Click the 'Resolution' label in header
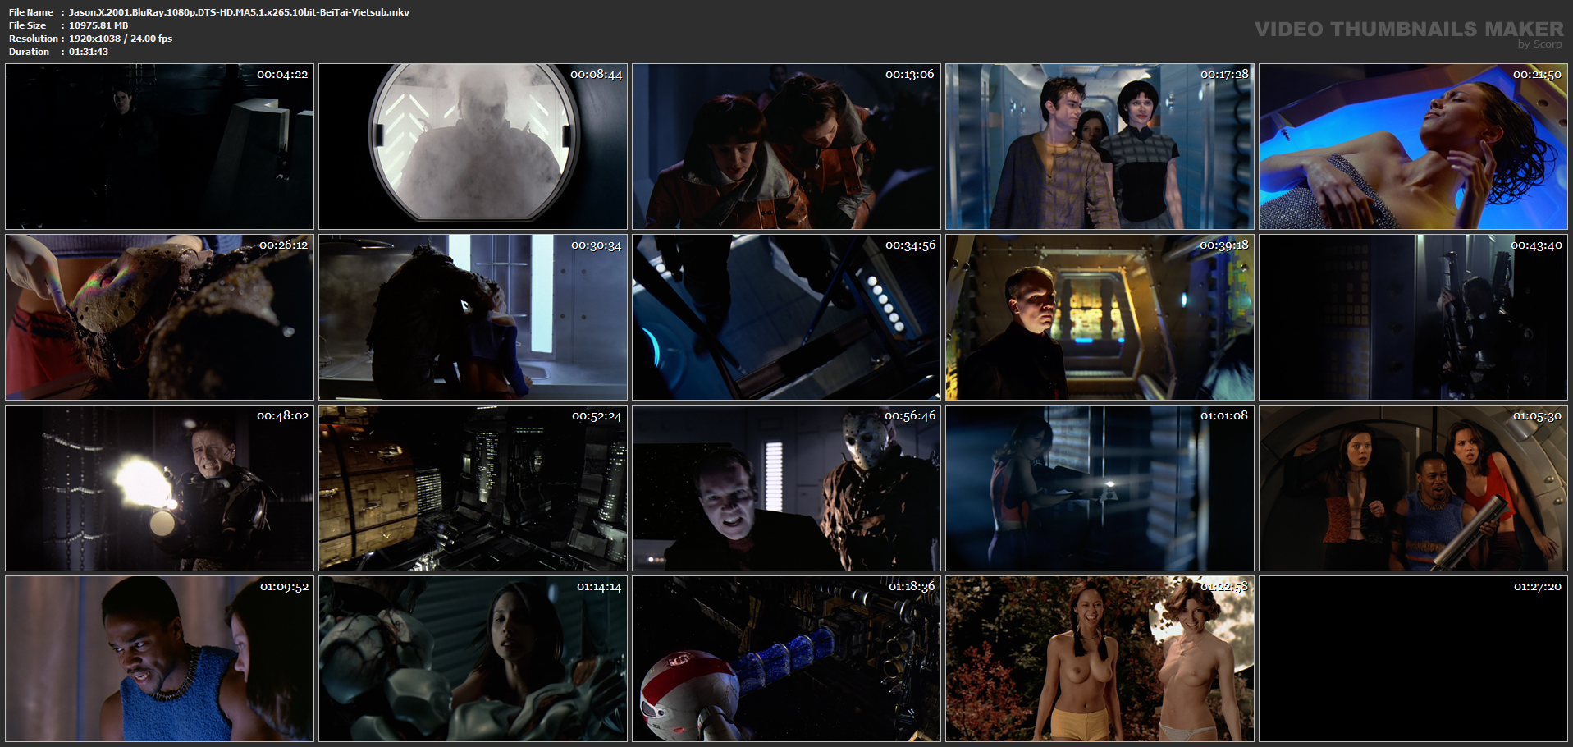Screen dimensions: 1573x747 pos(34,39)
